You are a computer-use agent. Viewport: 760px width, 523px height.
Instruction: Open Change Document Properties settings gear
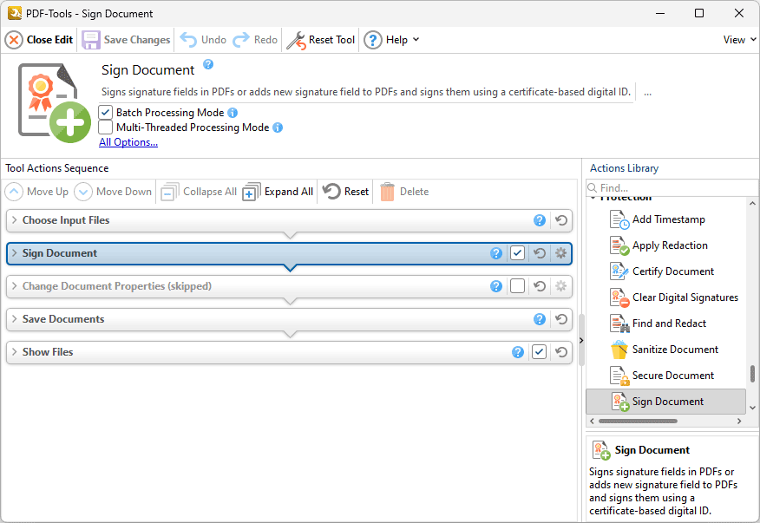point(560,286)
